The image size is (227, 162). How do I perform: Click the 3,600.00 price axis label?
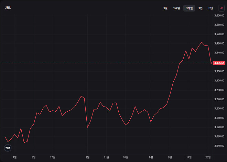coord(219,16)
